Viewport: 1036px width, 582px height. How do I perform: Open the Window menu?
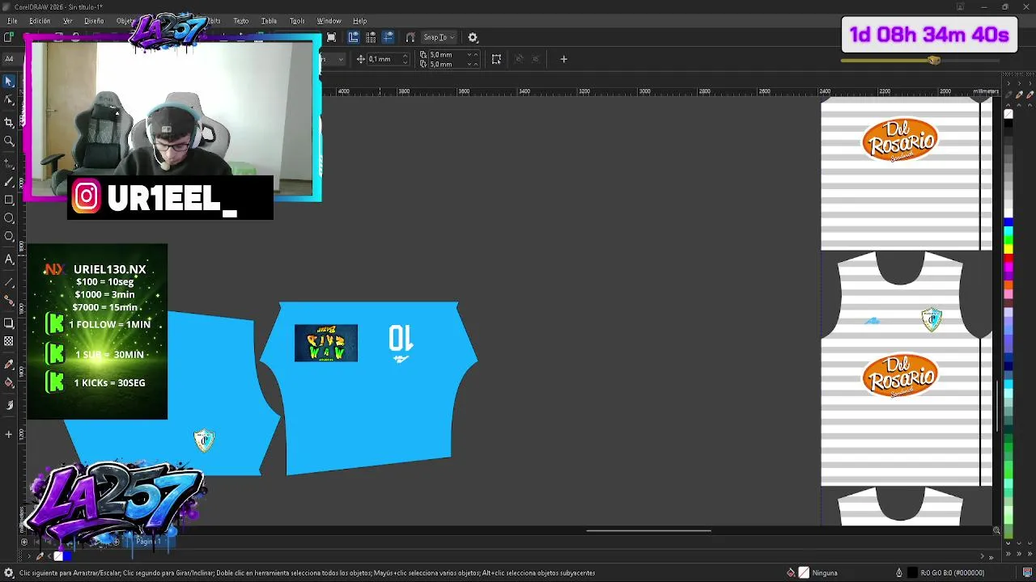click(x=329, y=21)
